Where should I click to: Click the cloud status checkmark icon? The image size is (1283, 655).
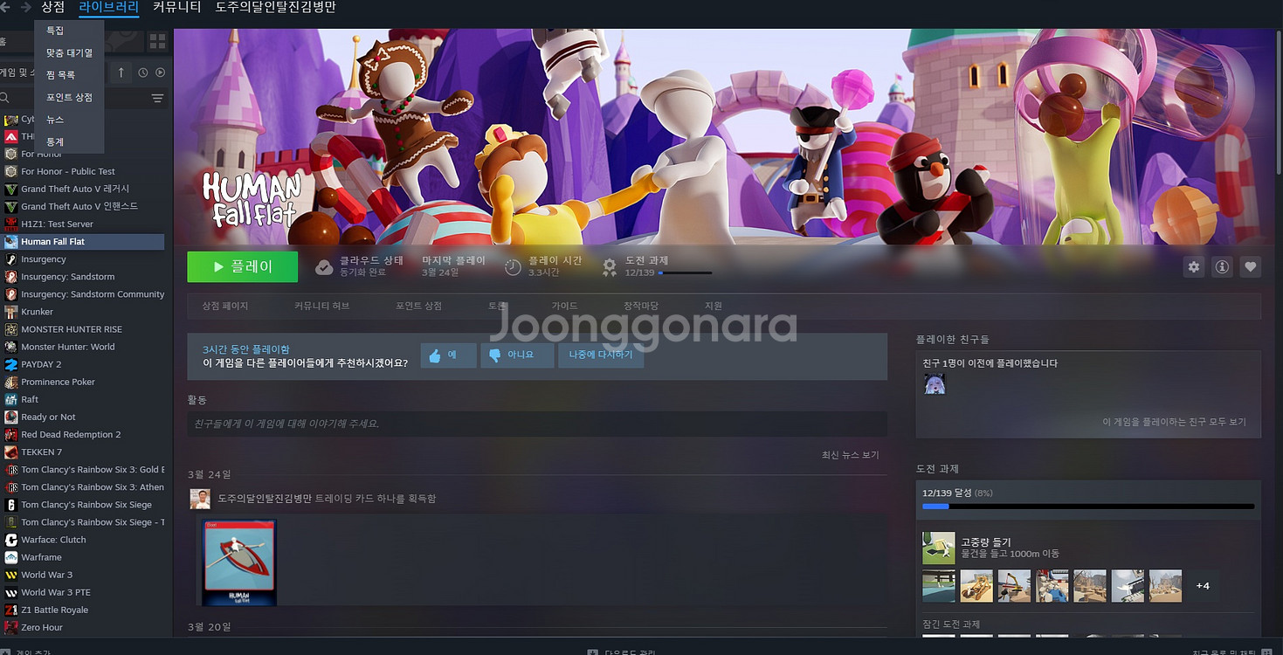[324, 267]
